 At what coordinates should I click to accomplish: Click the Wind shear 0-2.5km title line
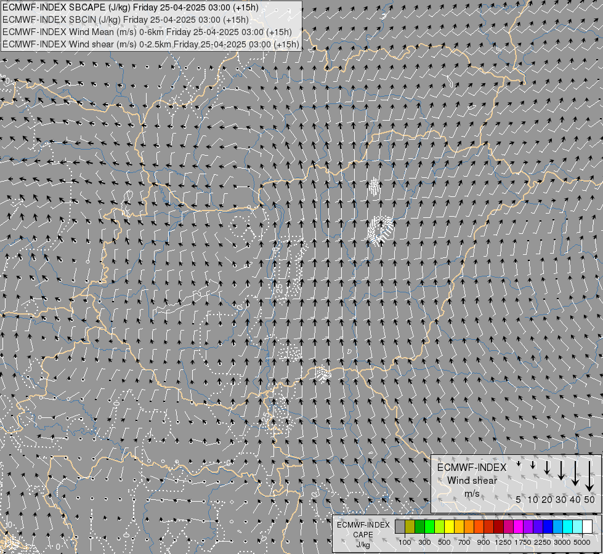(151, 44)
